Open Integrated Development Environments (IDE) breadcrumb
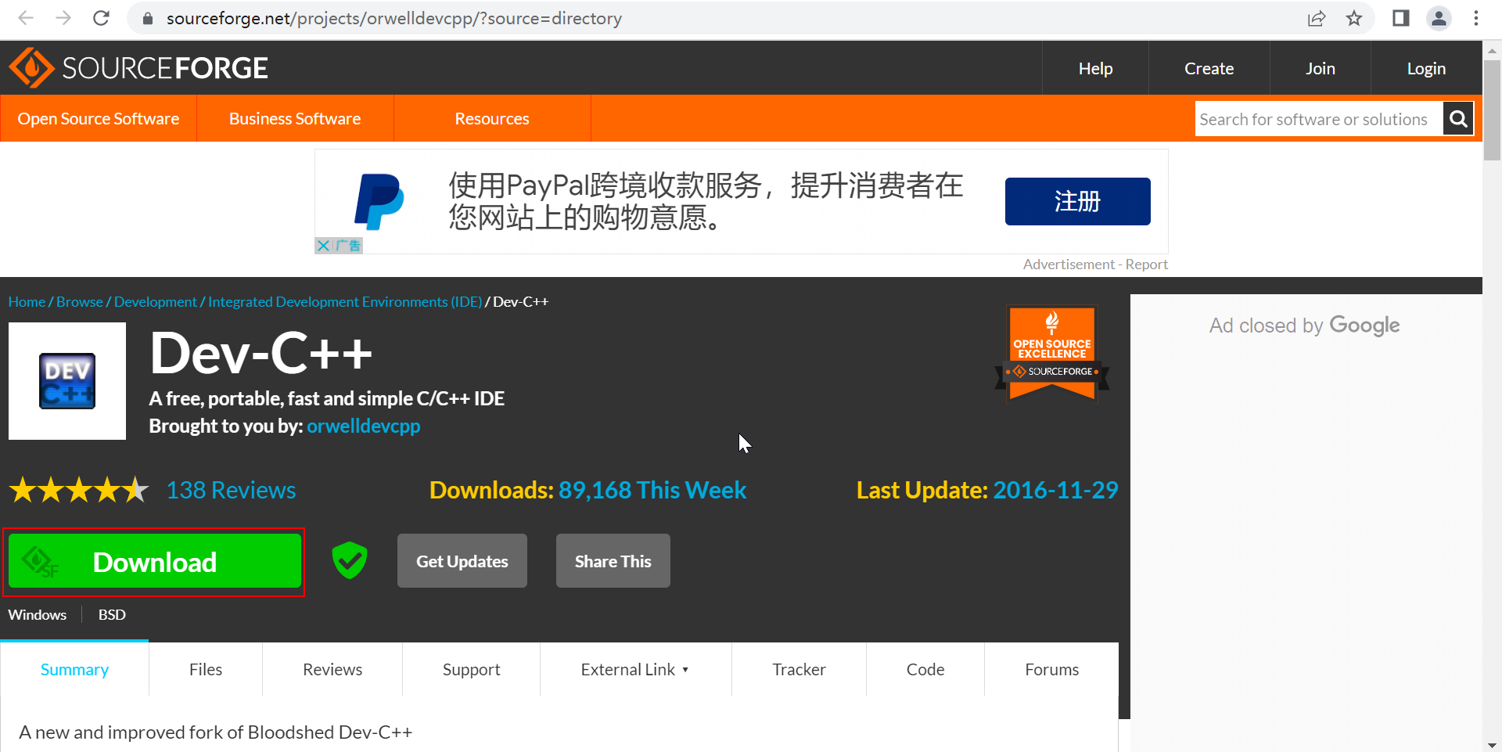Viewport: 1502px width, 752px height. tap(345, 301)
